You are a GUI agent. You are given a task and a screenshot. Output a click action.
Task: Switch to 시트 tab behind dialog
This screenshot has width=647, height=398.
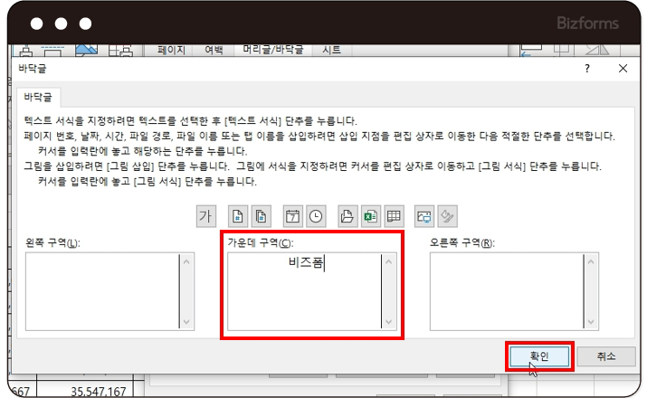332,50
